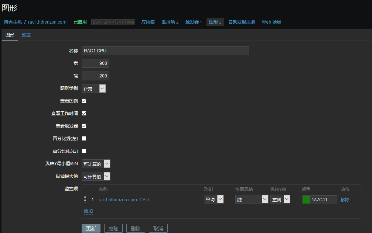Click the ZBX availability indicator

[x=96, y=22]
